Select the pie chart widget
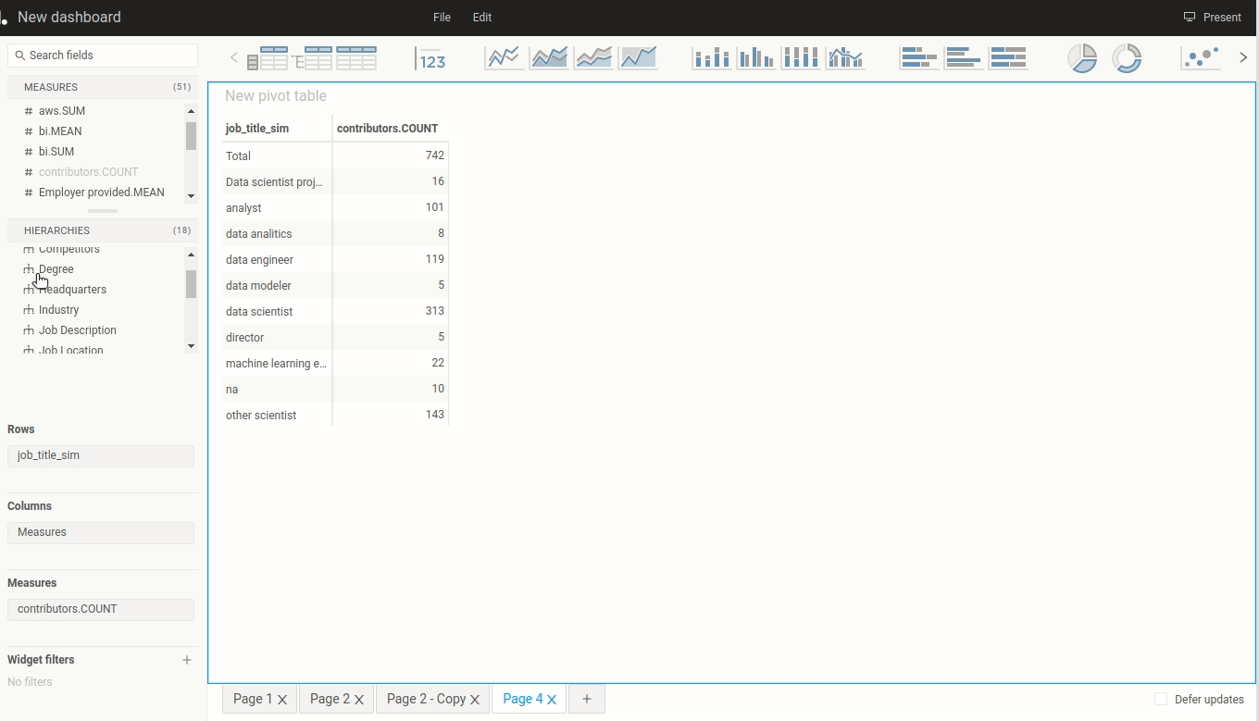Viewport: 1259px width, 721px height. [x=1082, y=58]
